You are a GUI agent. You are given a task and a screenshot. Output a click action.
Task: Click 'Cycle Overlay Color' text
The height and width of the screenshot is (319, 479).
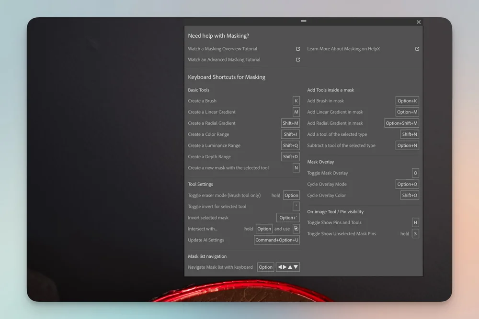click(x=326, y=196)
